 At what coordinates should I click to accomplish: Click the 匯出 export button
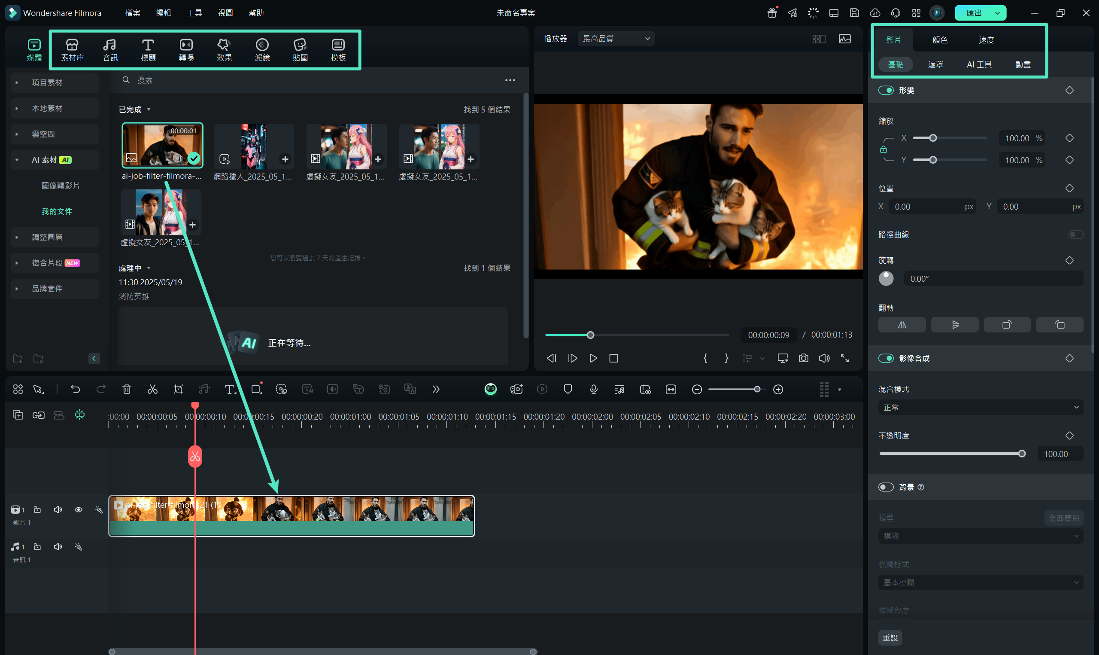[974, 13]
